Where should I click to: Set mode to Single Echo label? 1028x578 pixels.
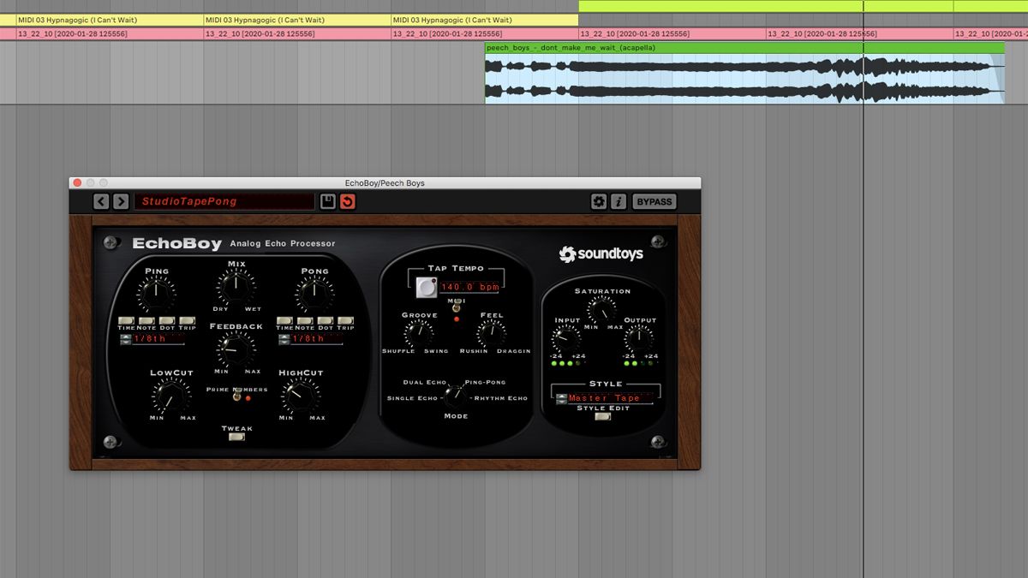[413, 398]
